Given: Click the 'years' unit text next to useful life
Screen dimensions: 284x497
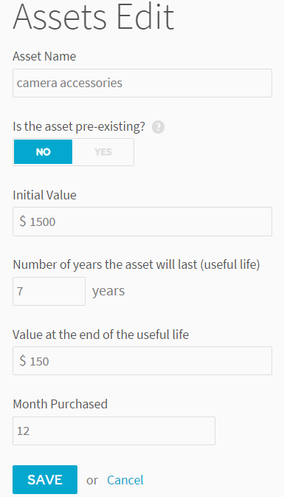Looking at the screenshot, I should tap(108, 292).
